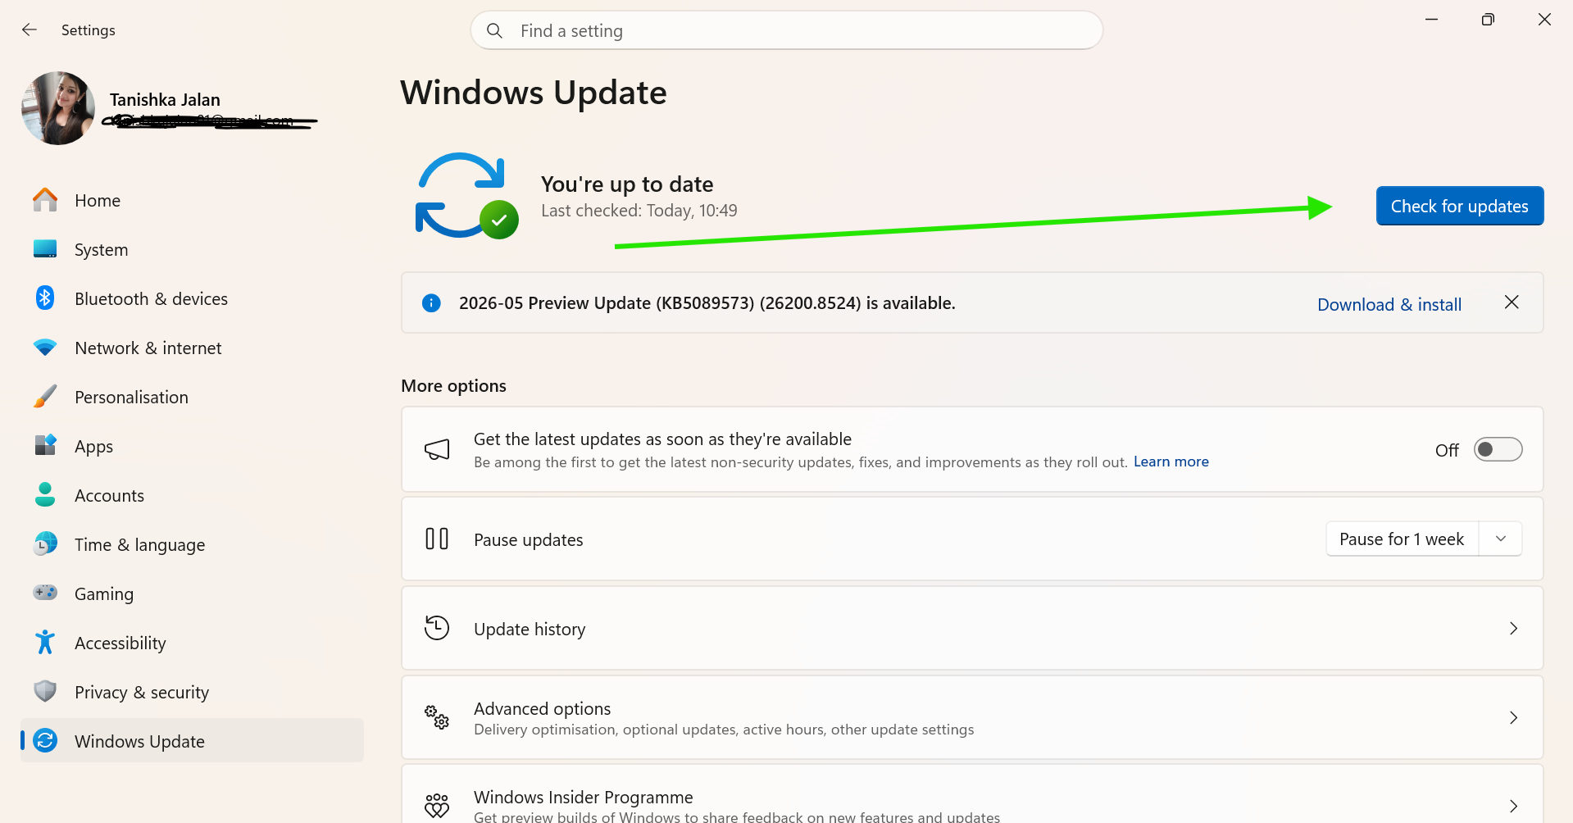Viewport: 1573px width, 823px height.
Task: Open Gaming label in sidebar
Action: (x=104, y=594)
